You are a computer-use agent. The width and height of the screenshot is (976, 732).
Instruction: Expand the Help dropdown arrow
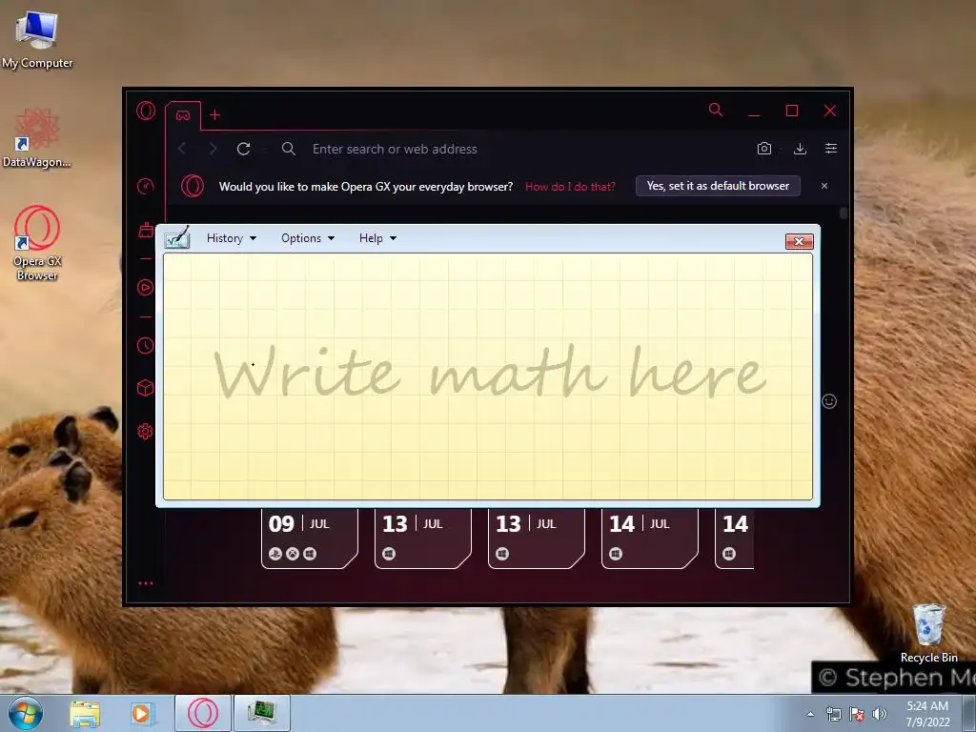394,238
